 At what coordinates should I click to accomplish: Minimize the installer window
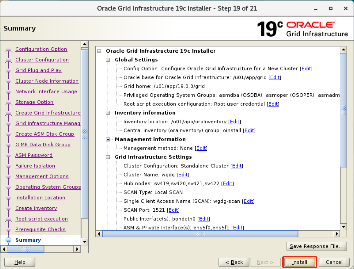(x=315, y=8)
